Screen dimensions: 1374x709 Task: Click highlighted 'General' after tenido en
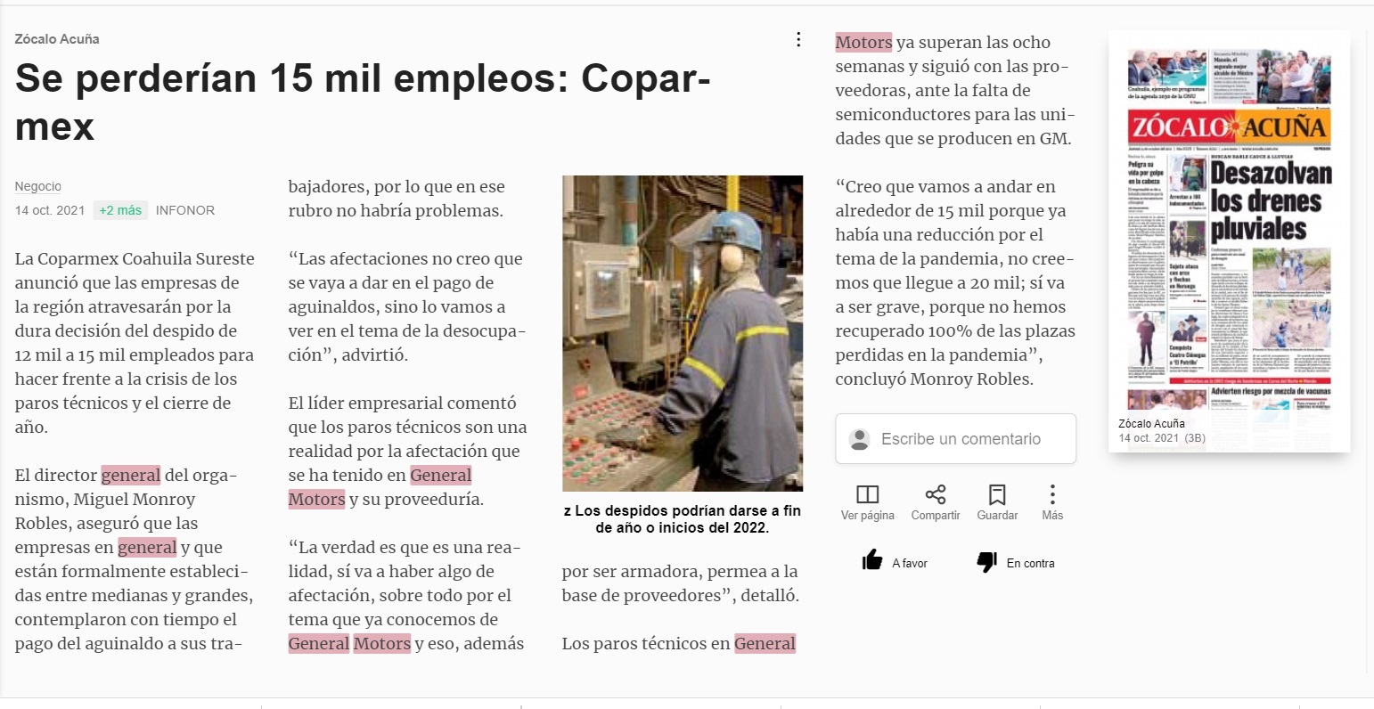441,475
